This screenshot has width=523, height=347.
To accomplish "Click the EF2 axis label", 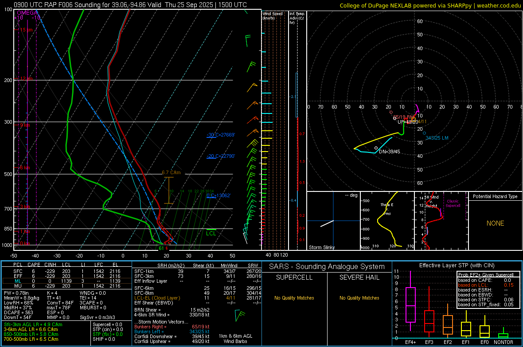I will coord(448,342).
